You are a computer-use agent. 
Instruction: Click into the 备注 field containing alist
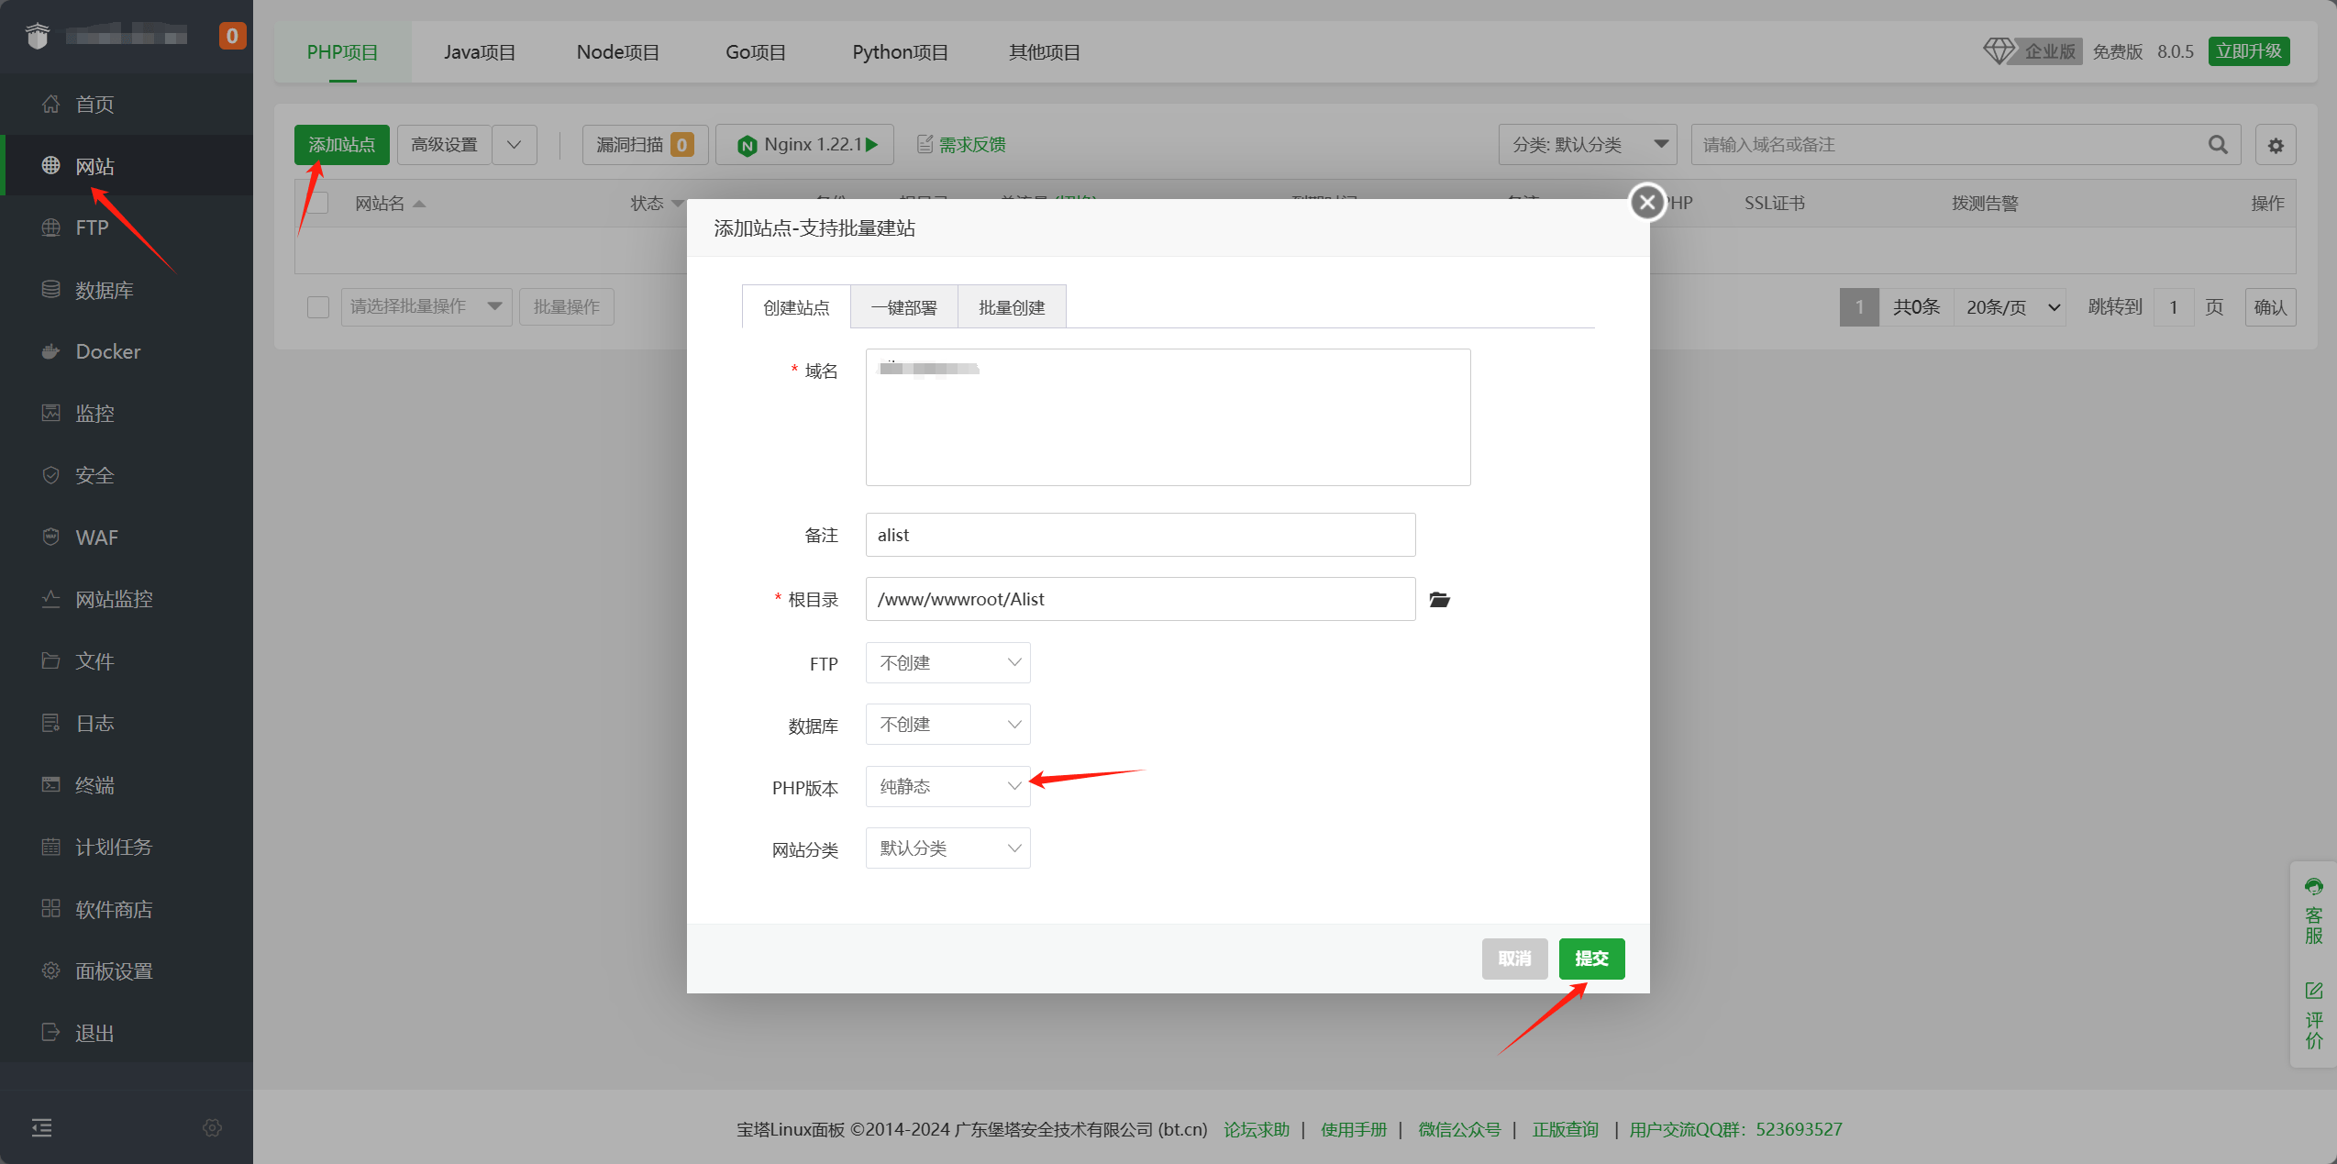click(1139, 535)
